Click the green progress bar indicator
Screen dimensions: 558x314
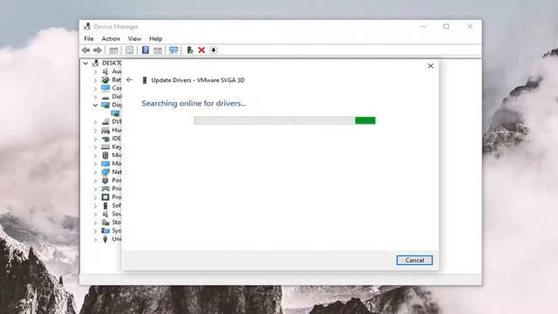[x=365, y=120]
